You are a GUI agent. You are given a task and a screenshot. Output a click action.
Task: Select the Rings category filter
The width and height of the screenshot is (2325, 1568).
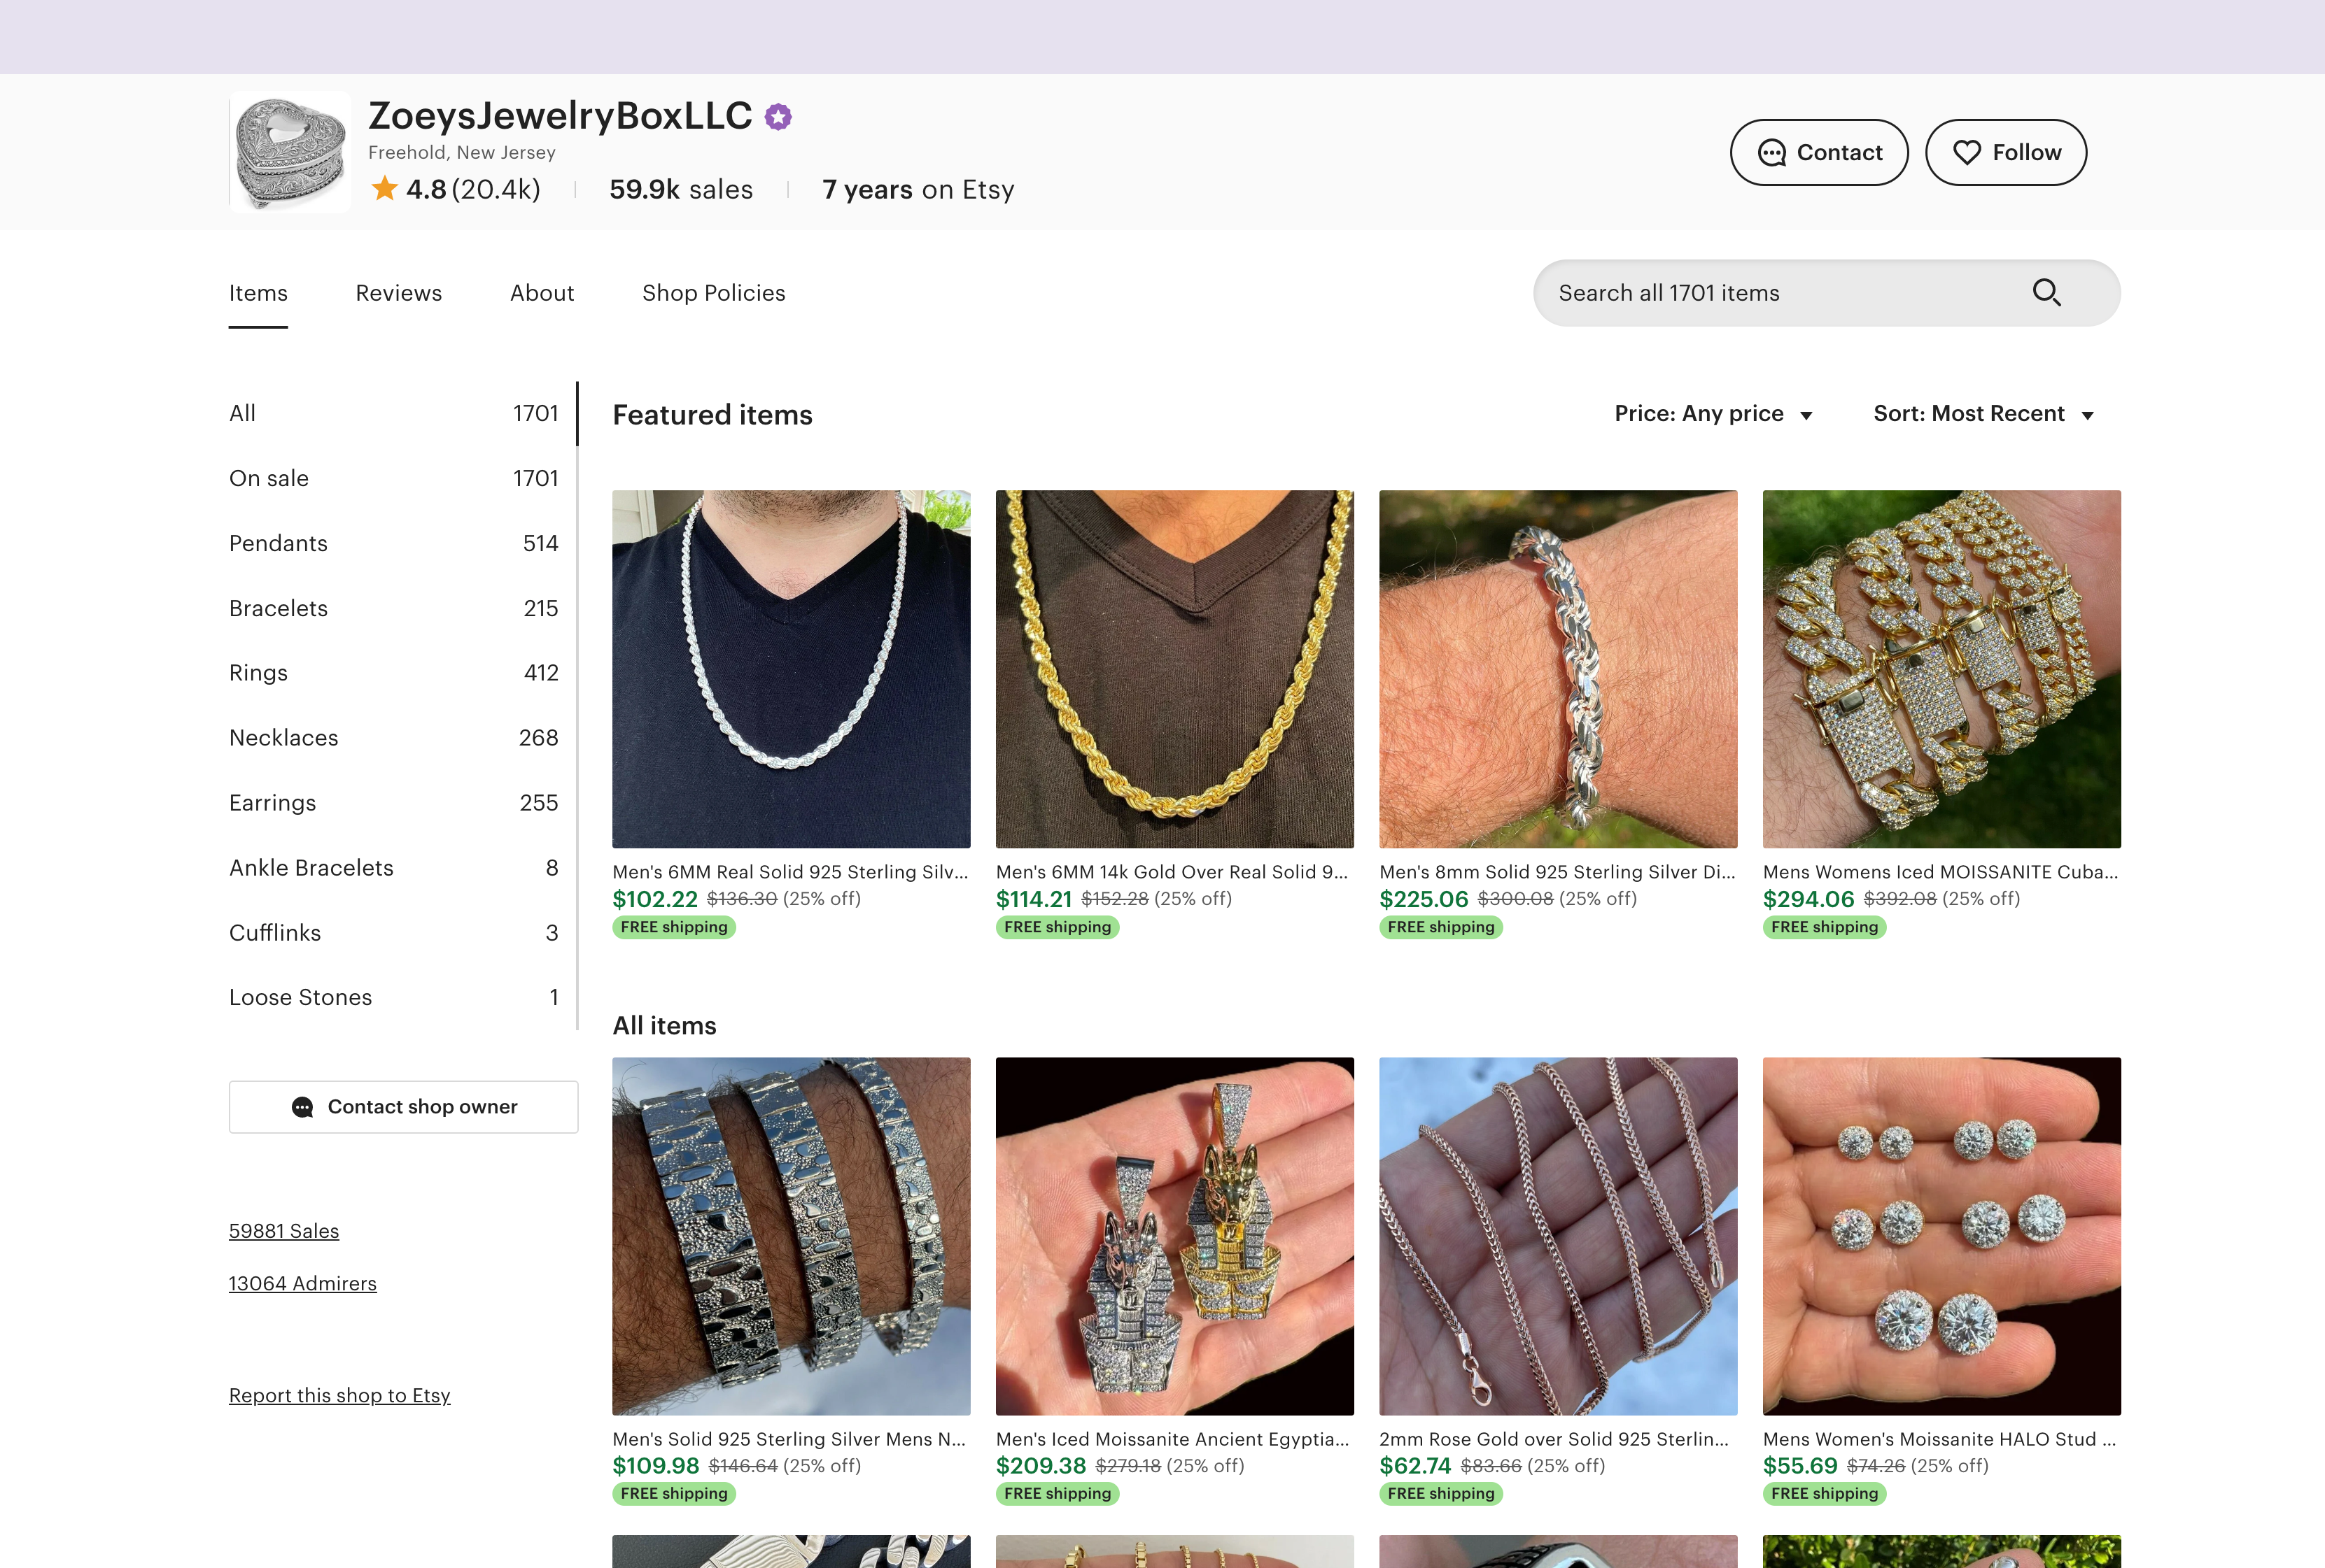258,673
